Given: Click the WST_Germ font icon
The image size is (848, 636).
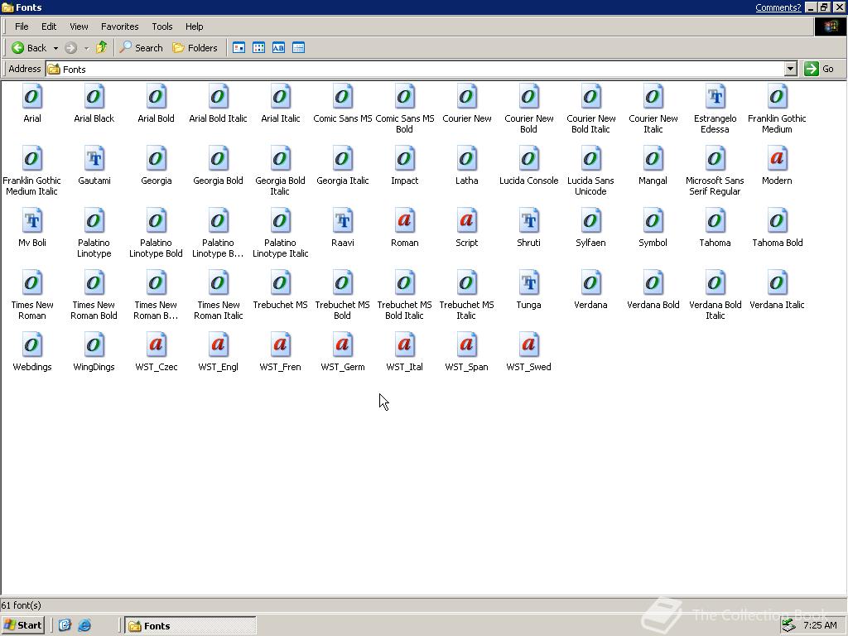Looking at the screenshot, I should click(342, 346).
